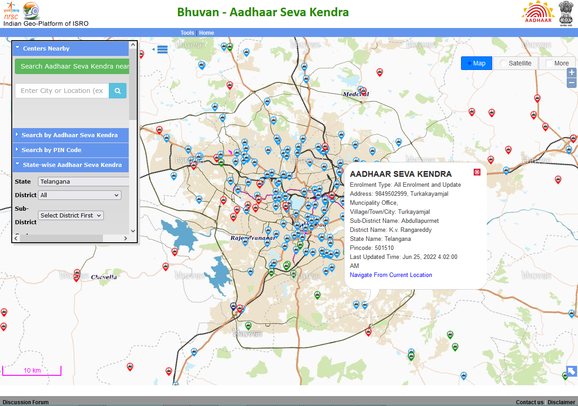This screenshot has width=578, height=406.
Task: Select the Map base layer radio
Action: point(470,63)
